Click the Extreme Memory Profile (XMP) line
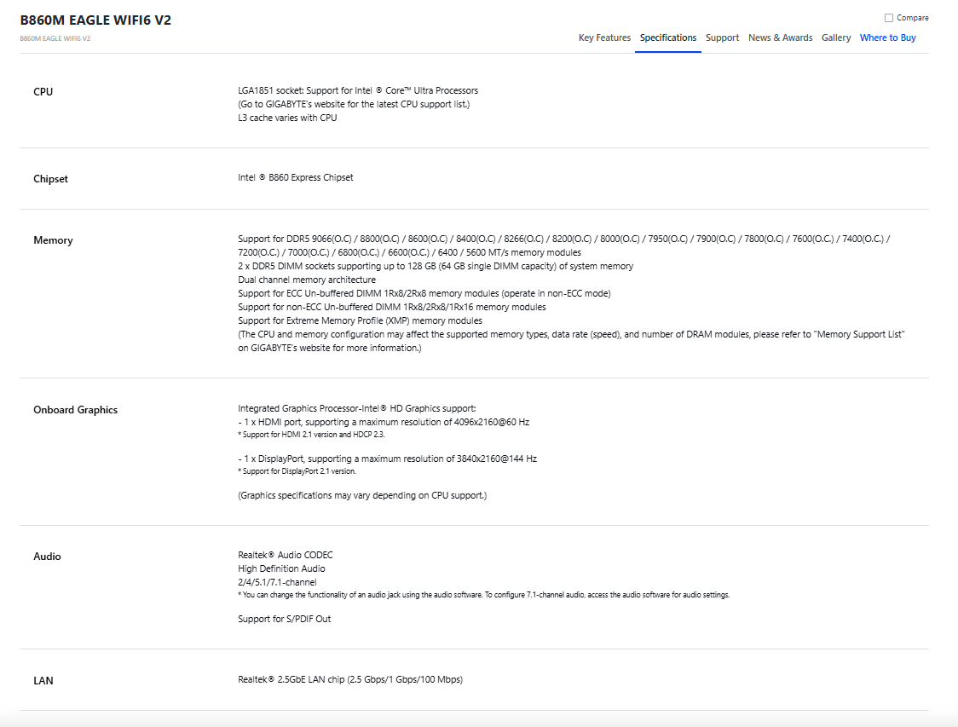This screenshot has width=958, height=727. click(360, 320)
